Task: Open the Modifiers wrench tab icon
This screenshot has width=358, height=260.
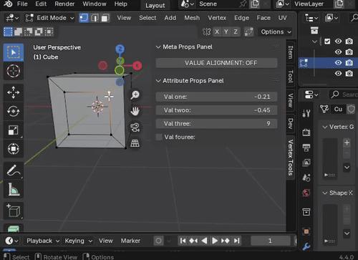Action: pos(306,246)
